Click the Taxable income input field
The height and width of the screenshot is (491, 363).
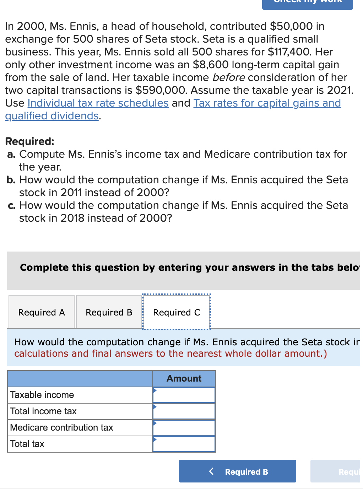point(184,395)
